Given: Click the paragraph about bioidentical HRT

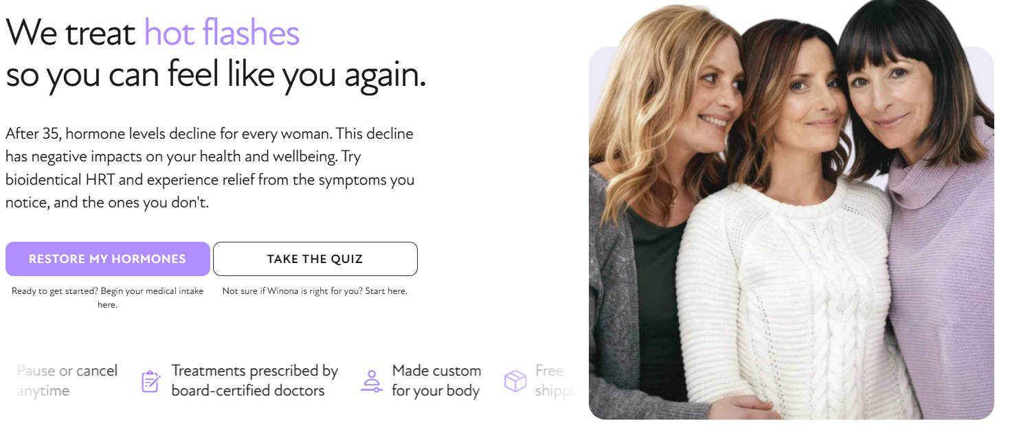Looking at the screenshot, I should [210, 168].
